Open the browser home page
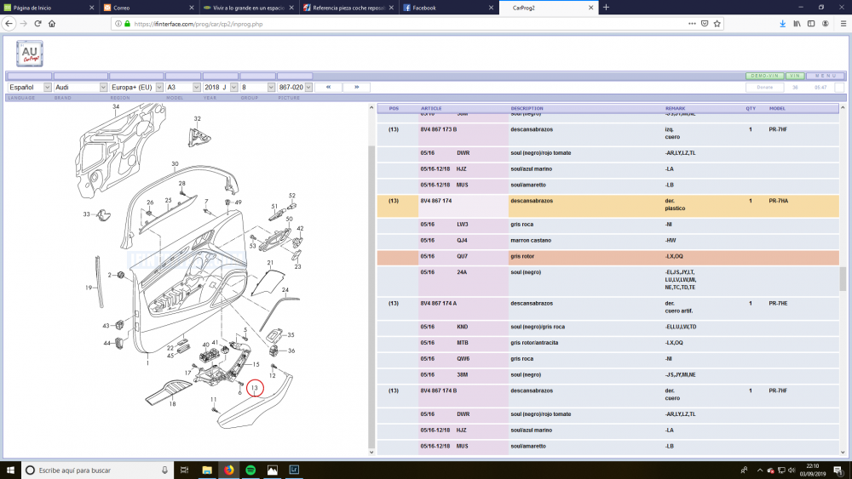 (52, 23)
